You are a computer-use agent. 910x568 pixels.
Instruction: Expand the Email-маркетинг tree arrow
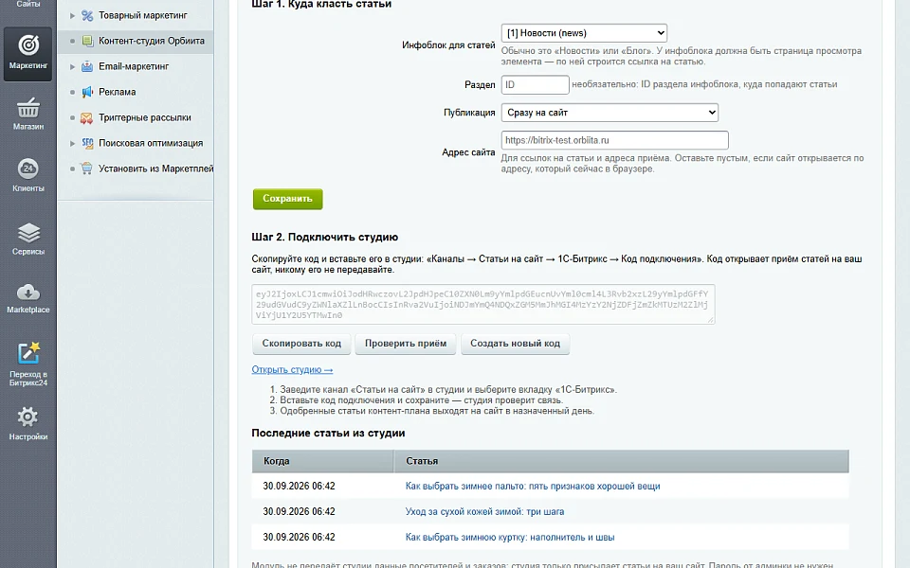coord(73,66)
